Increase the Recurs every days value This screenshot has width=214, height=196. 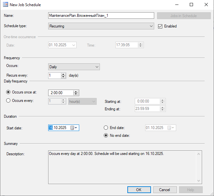(63, 74)
